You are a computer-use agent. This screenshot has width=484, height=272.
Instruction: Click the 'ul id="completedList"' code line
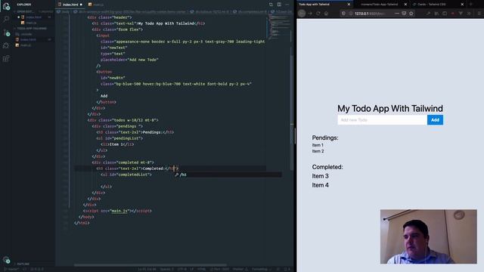coord(126,175)
